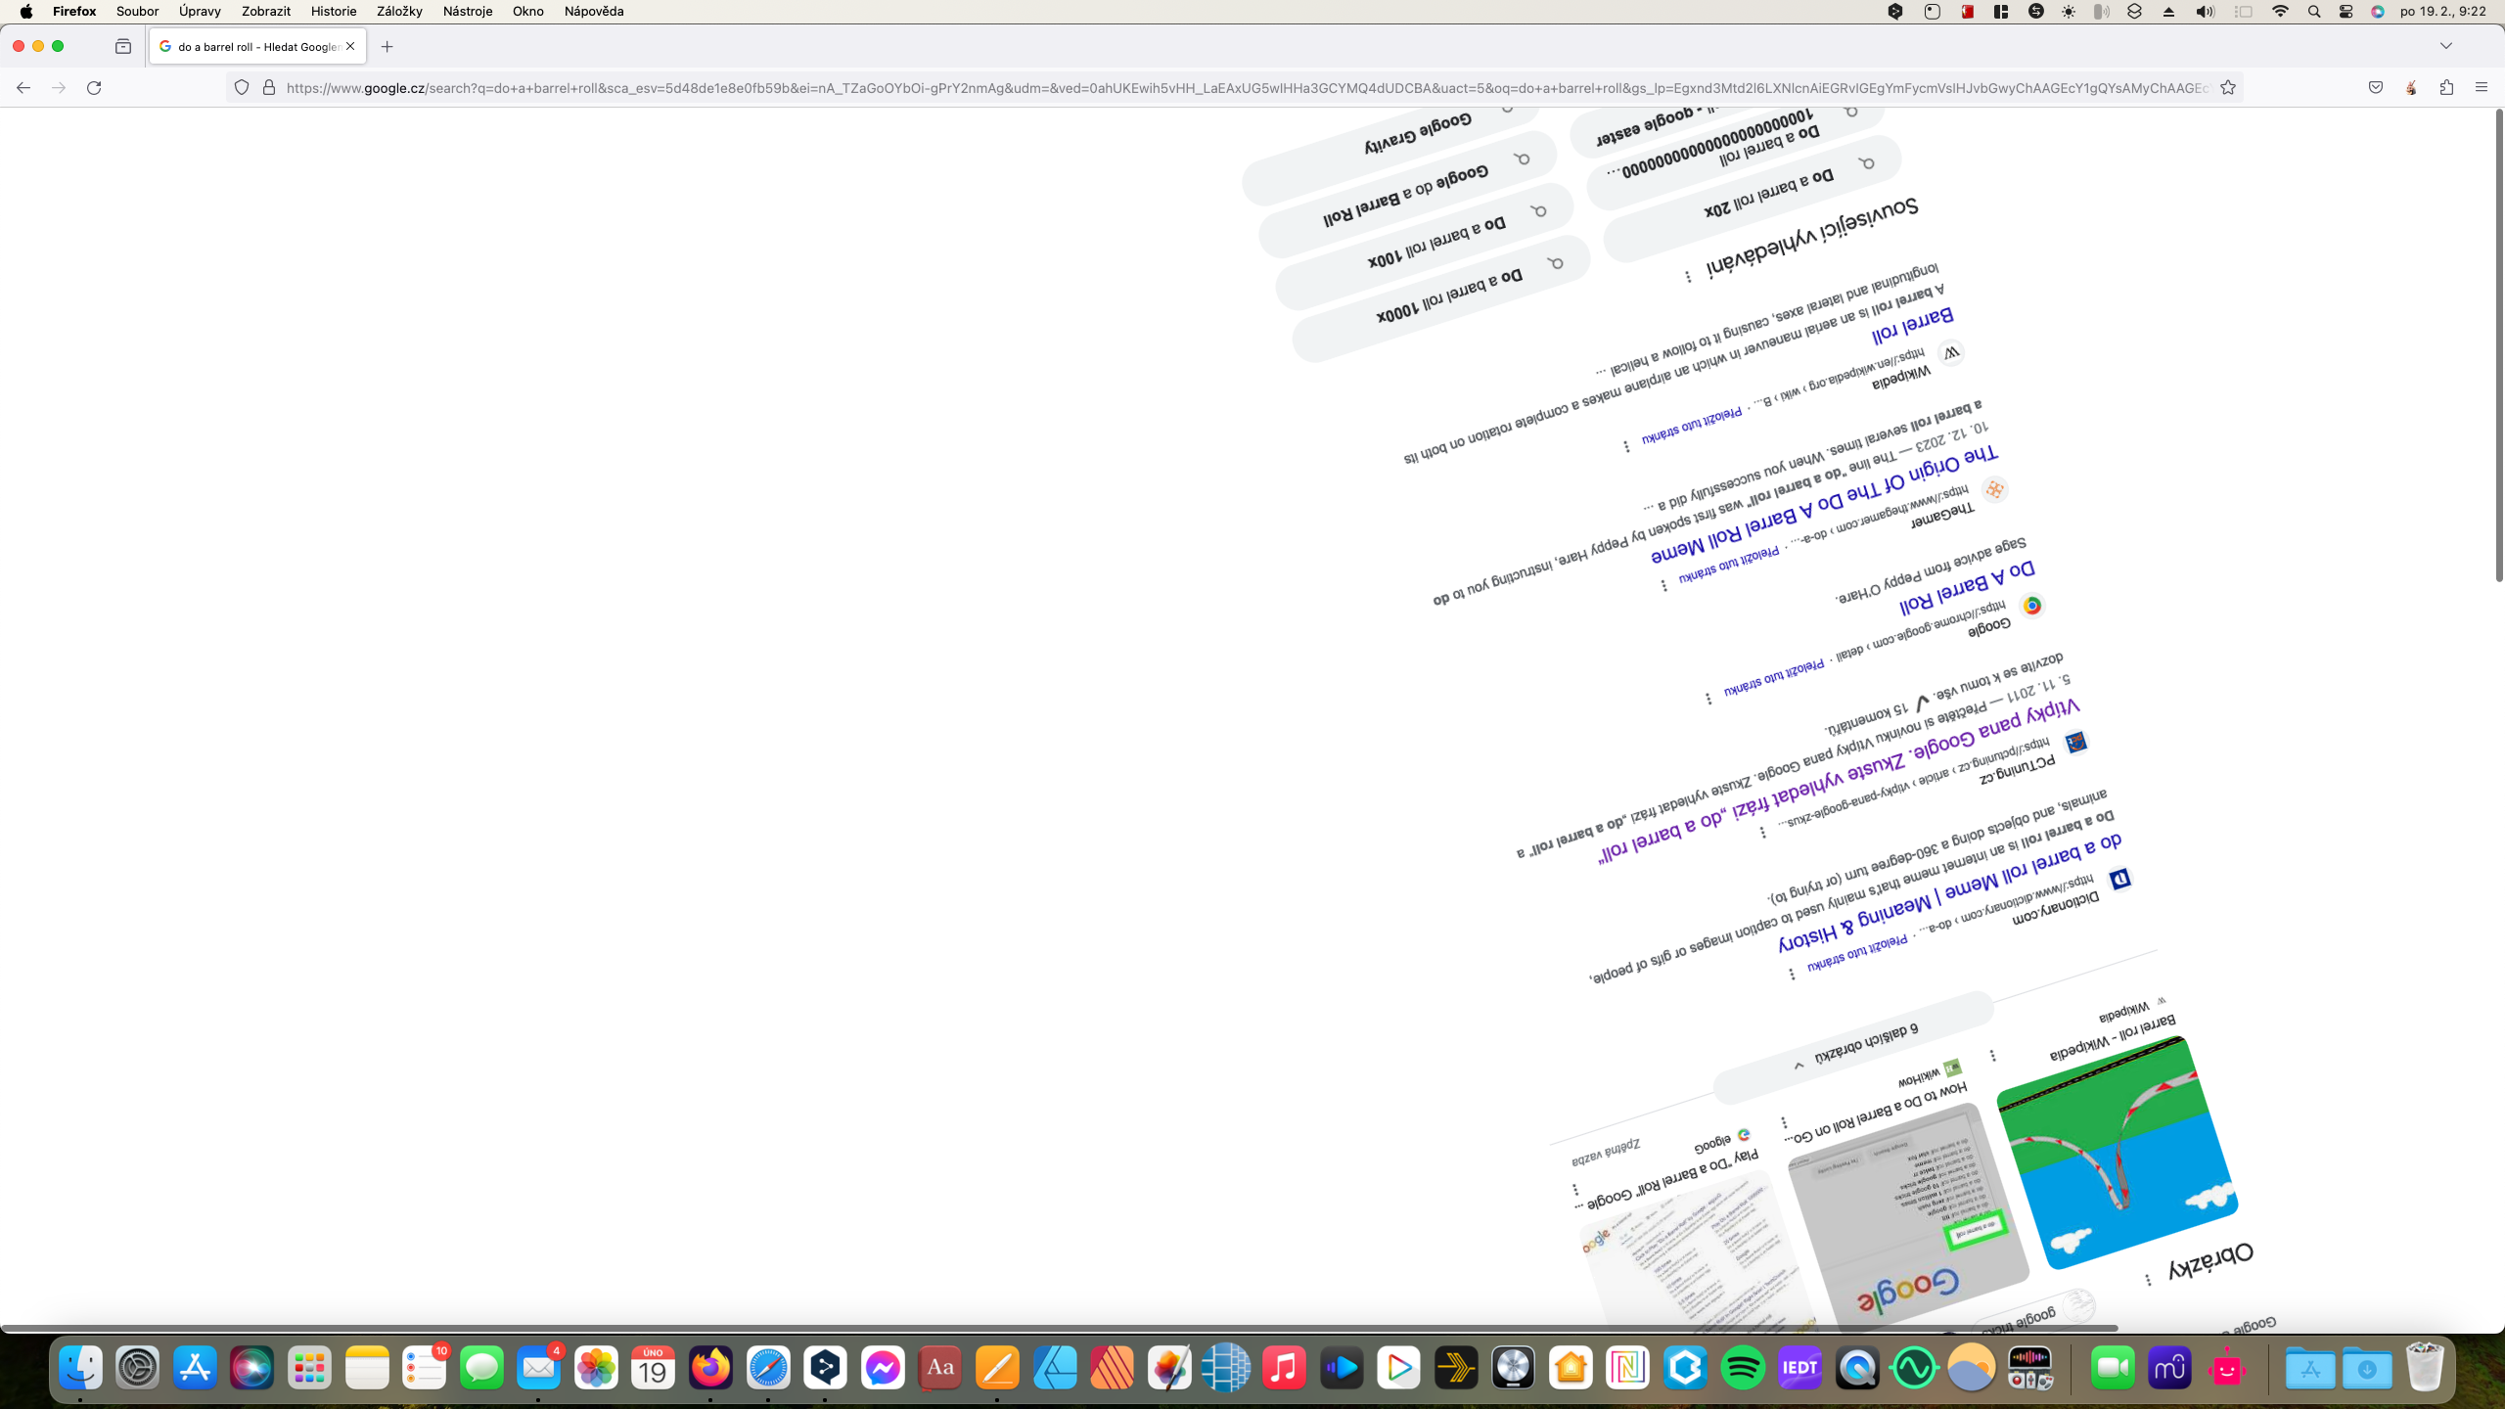Open the Historie menu
Image resolution: width=2505 pixels, height=1409 pixels.
pyautogui.click(x=334, y=12)
